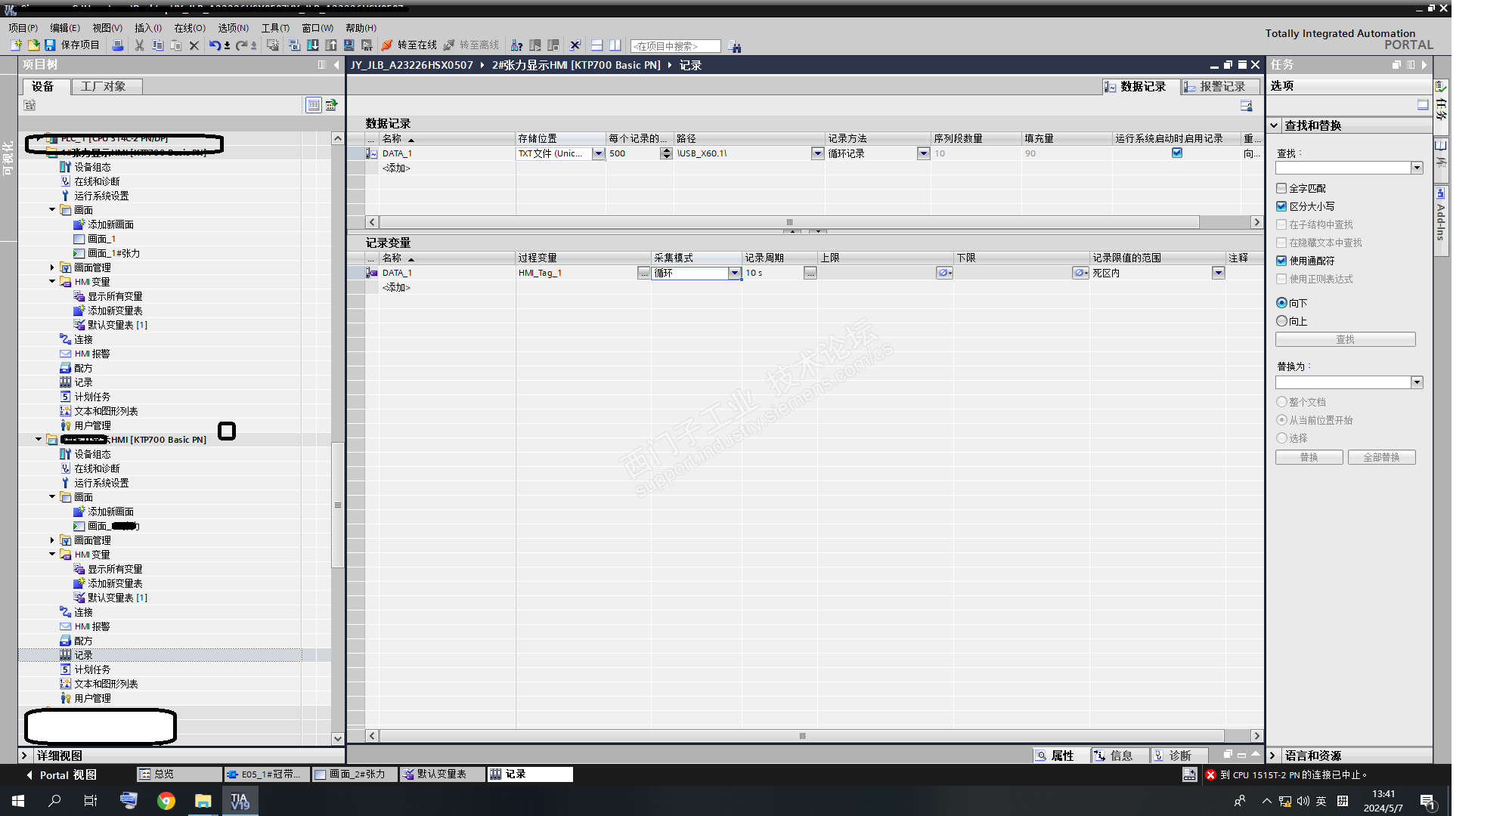Viewport: 1512px width, 816px height.
Task: Click project tree vertical scrollbar down arrow
Action: (338, 738)
